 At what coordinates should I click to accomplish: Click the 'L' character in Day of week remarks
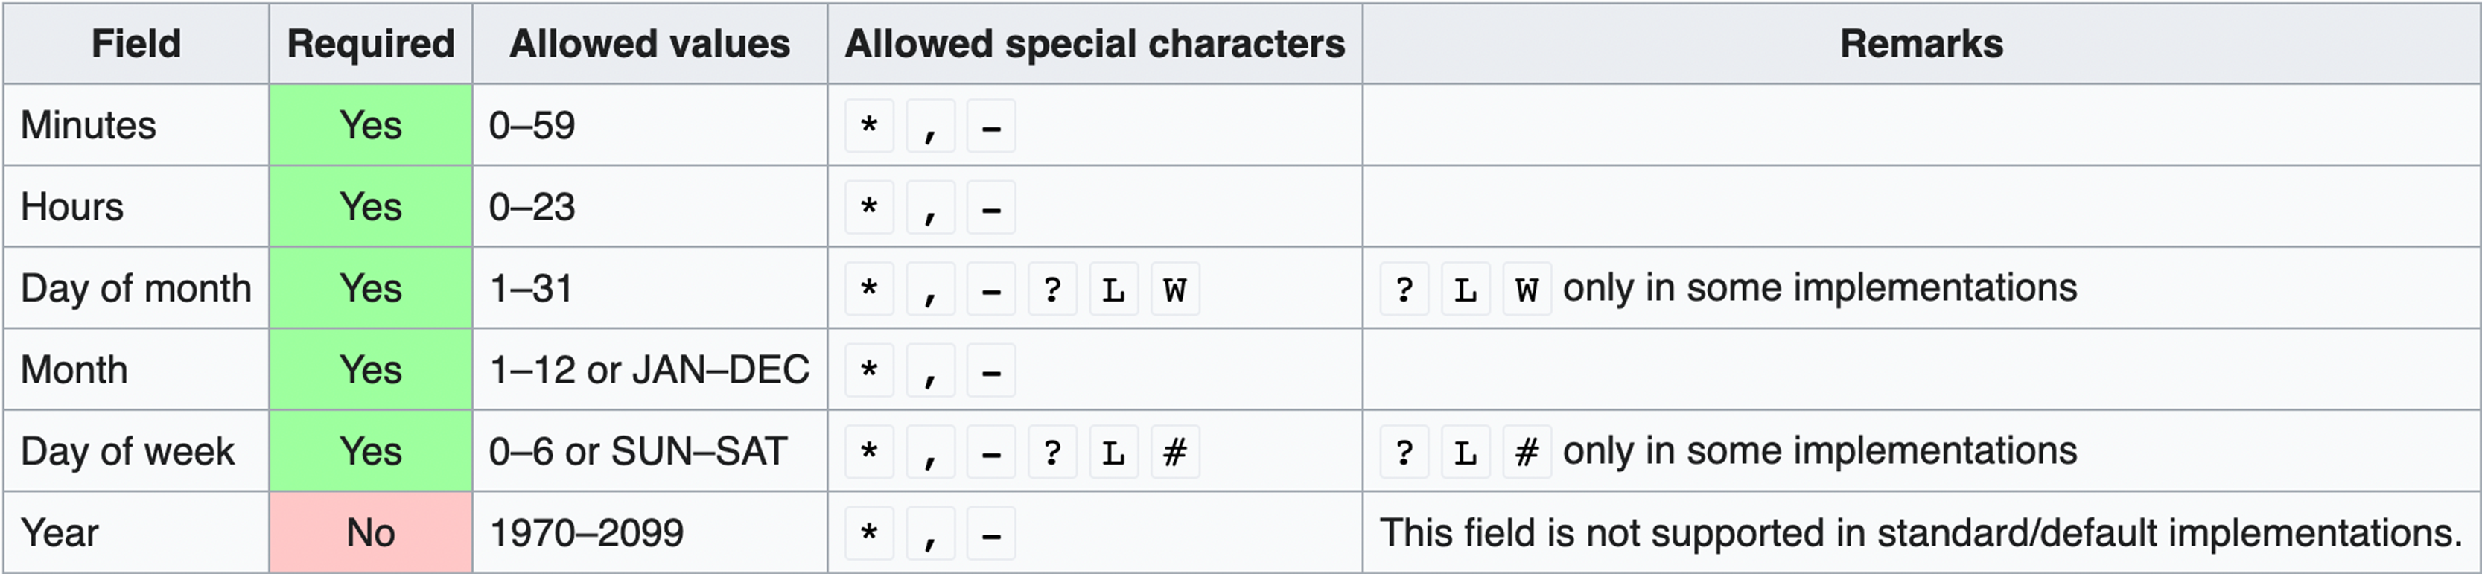(x=1466, y=452)
